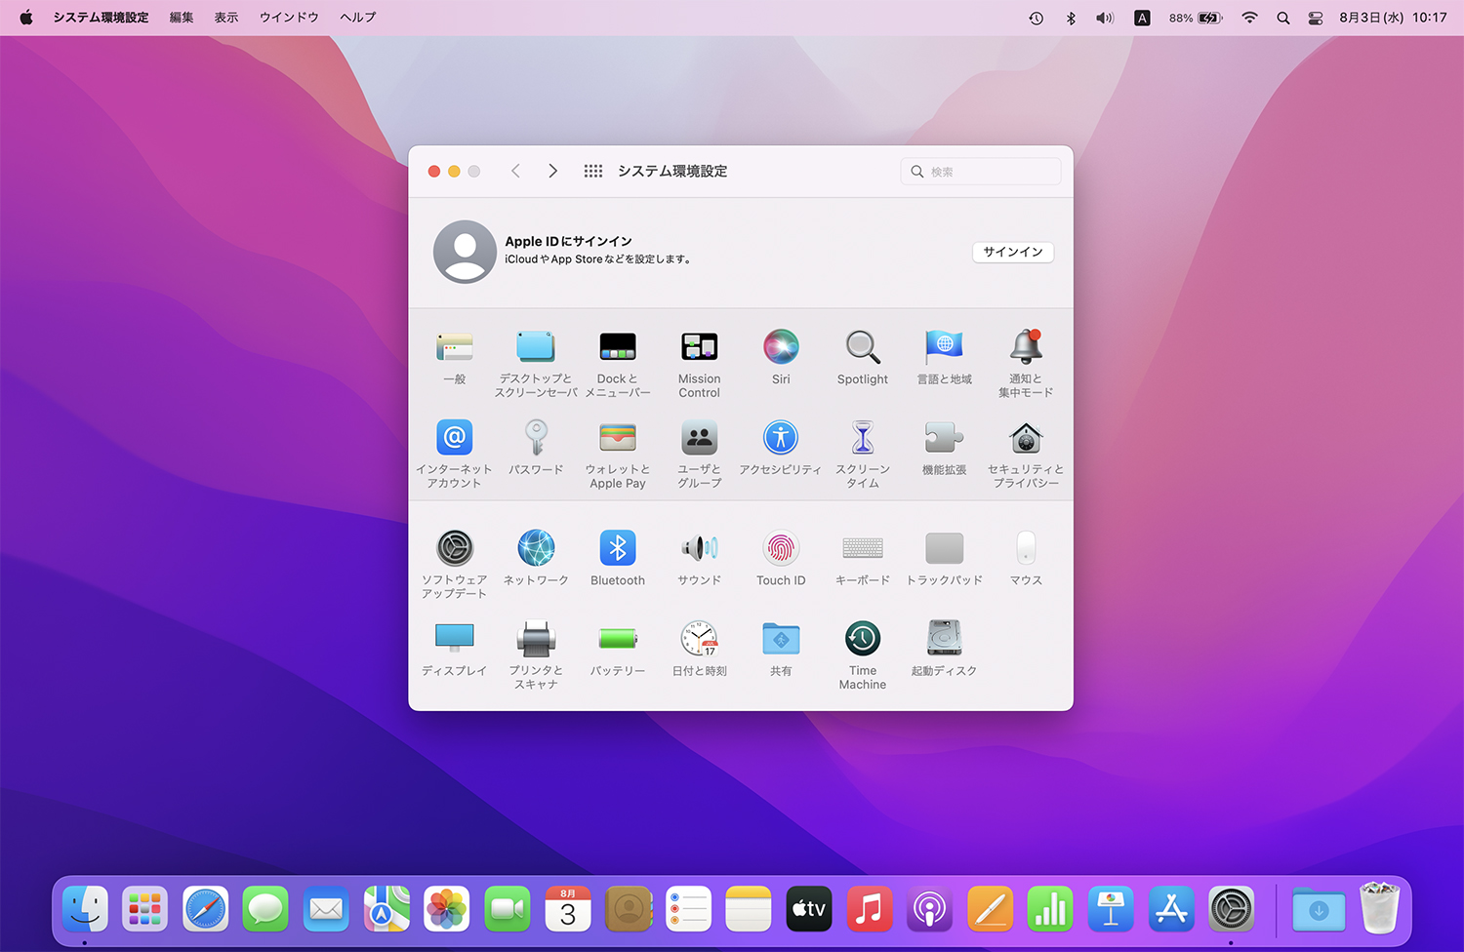Click the Bluetooth menu bar icon
The width and height of the screenshot is (1464, 952).
click(x=1071, y=18)
